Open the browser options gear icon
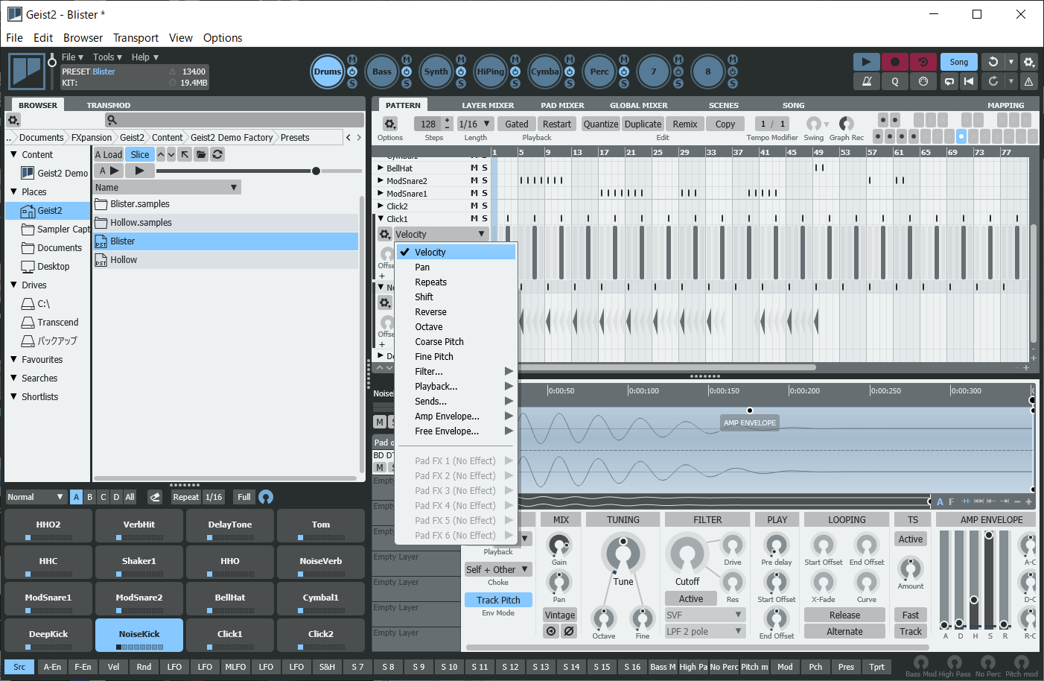The height and width of the screenshot is (681, 1044). point(13,120)
